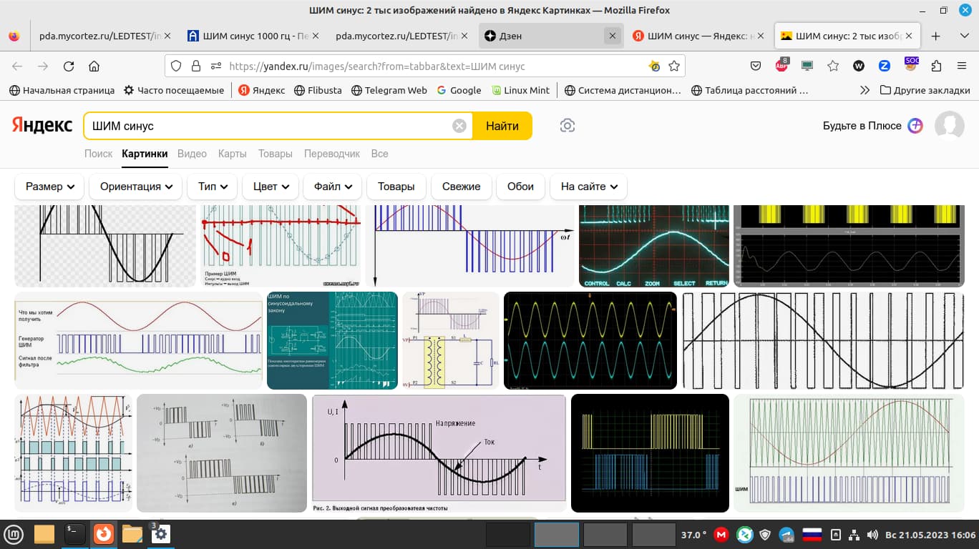Click the volume speaker tray icon
Image resolution: width=979 pixels, height=549 pixels.
[872, 535]
